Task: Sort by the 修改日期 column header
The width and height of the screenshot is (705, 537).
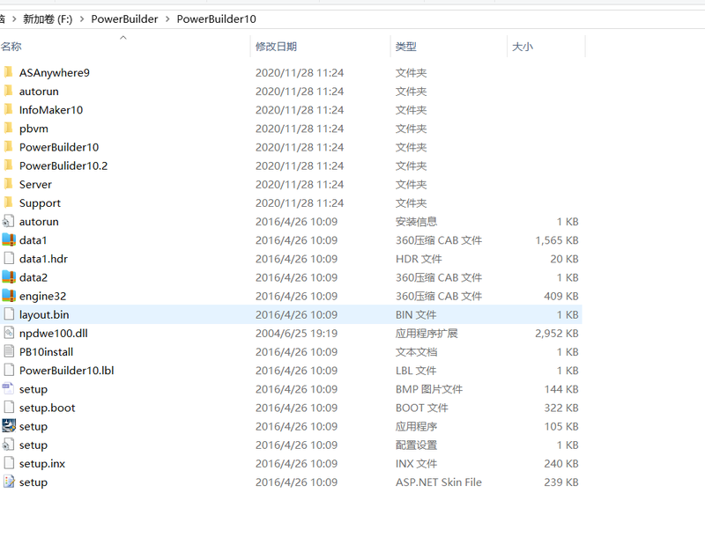Action: 276,47
